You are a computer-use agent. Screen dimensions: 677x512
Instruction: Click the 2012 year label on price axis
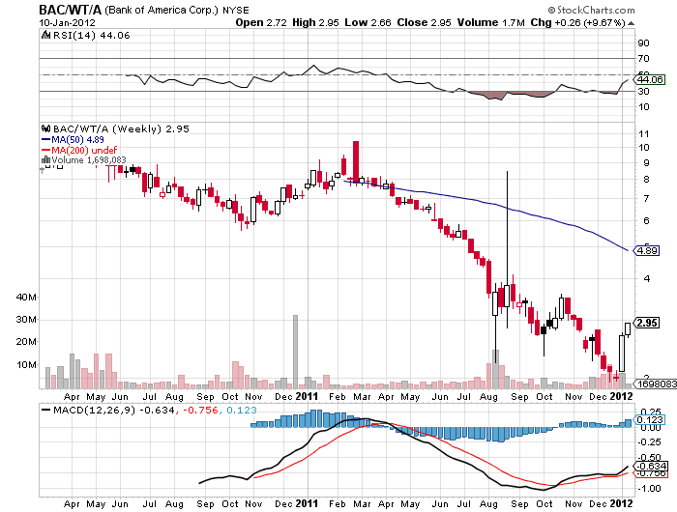coord(621,396)
